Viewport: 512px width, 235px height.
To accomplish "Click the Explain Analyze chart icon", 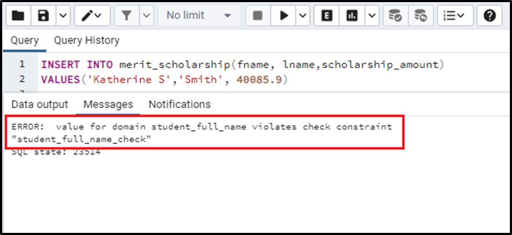I will click(x=352, y=15).
